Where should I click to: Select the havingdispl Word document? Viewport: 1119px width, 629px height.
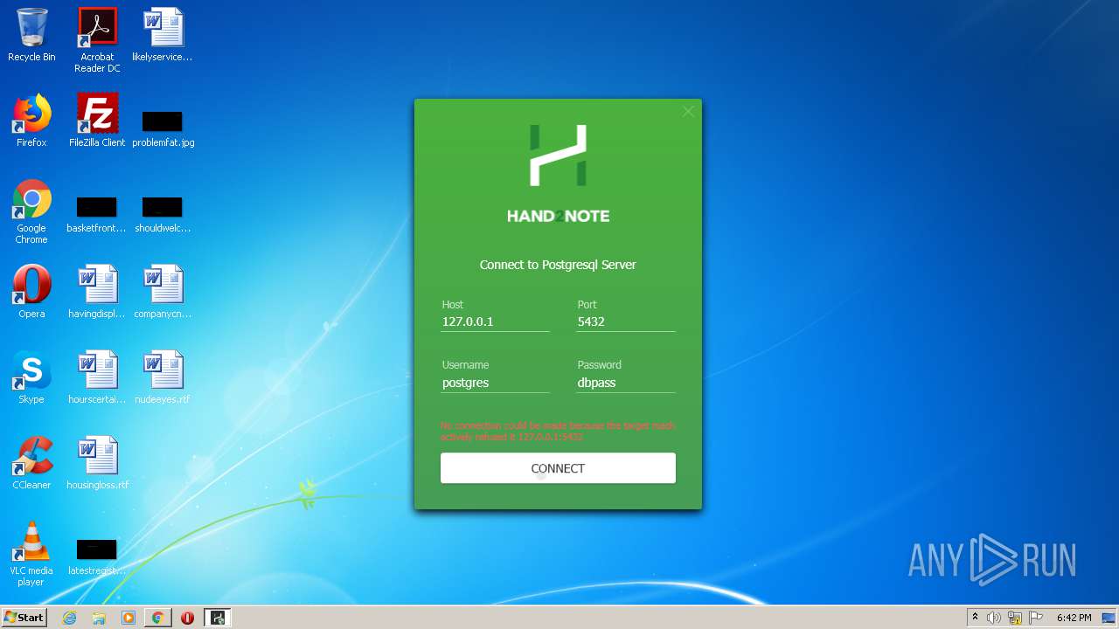[97, 292]
